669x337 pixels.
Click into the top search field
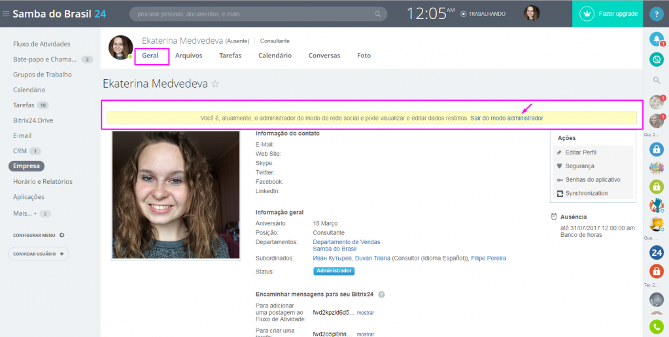(x=258, y=14)
